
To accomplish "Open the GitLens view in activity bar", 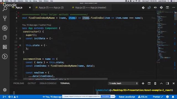I will tap(5, 56).
